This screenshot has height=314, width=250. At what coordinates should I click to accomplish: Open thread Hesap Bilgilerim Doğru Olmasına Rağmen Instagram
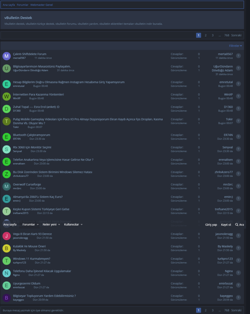[69, 82]
